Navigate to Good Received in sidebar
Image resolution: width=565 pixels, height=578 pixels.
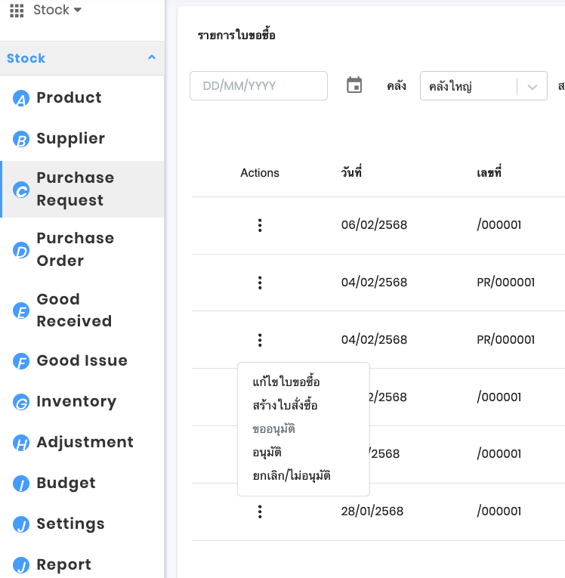tap(74, 310)
